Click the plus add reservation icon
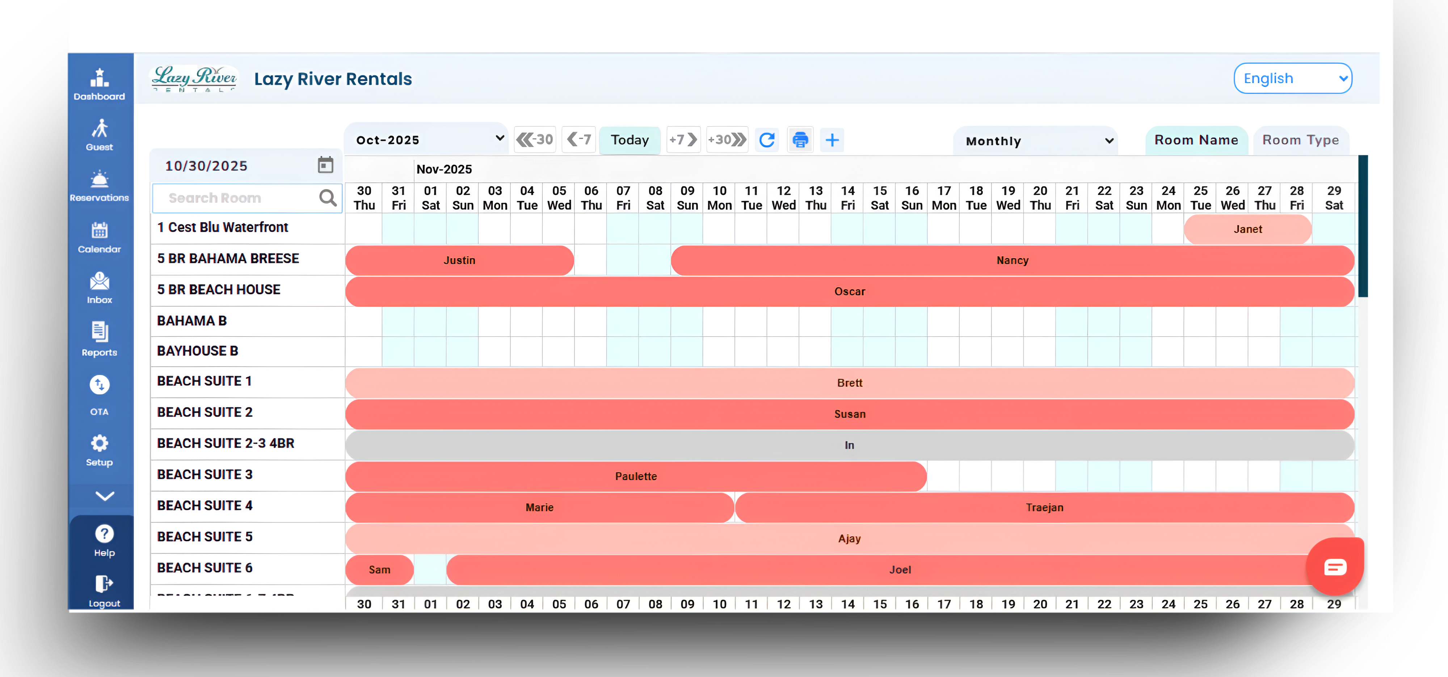Image resolution: width=1448 pixels, height=677 pixels. [x=832, y=140]
